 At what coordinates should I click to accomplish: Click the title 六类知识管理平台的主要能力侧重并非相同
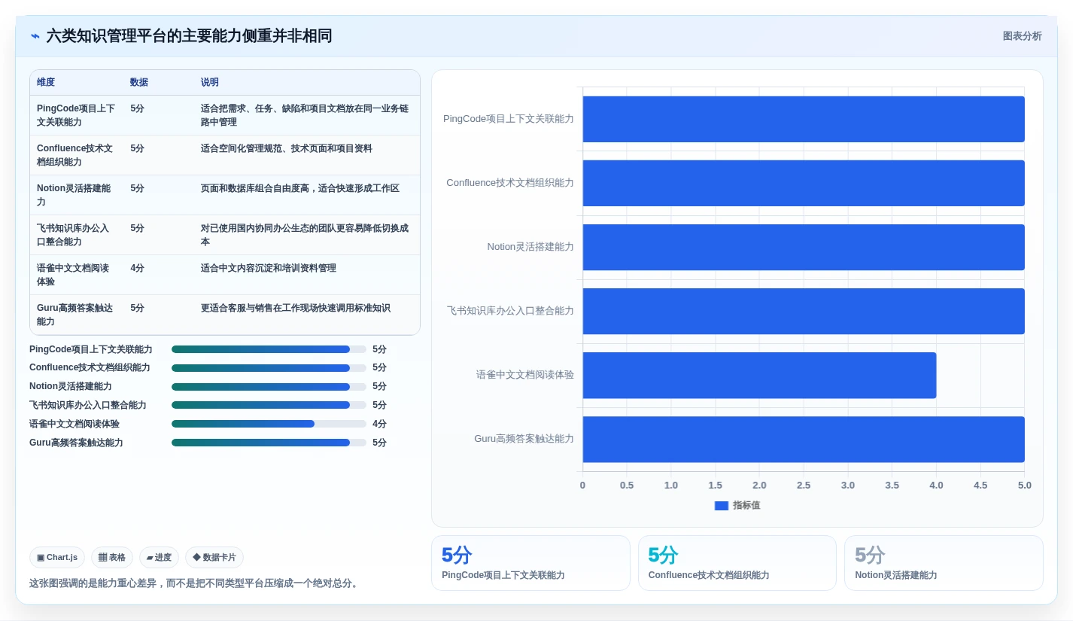[189, 36]
